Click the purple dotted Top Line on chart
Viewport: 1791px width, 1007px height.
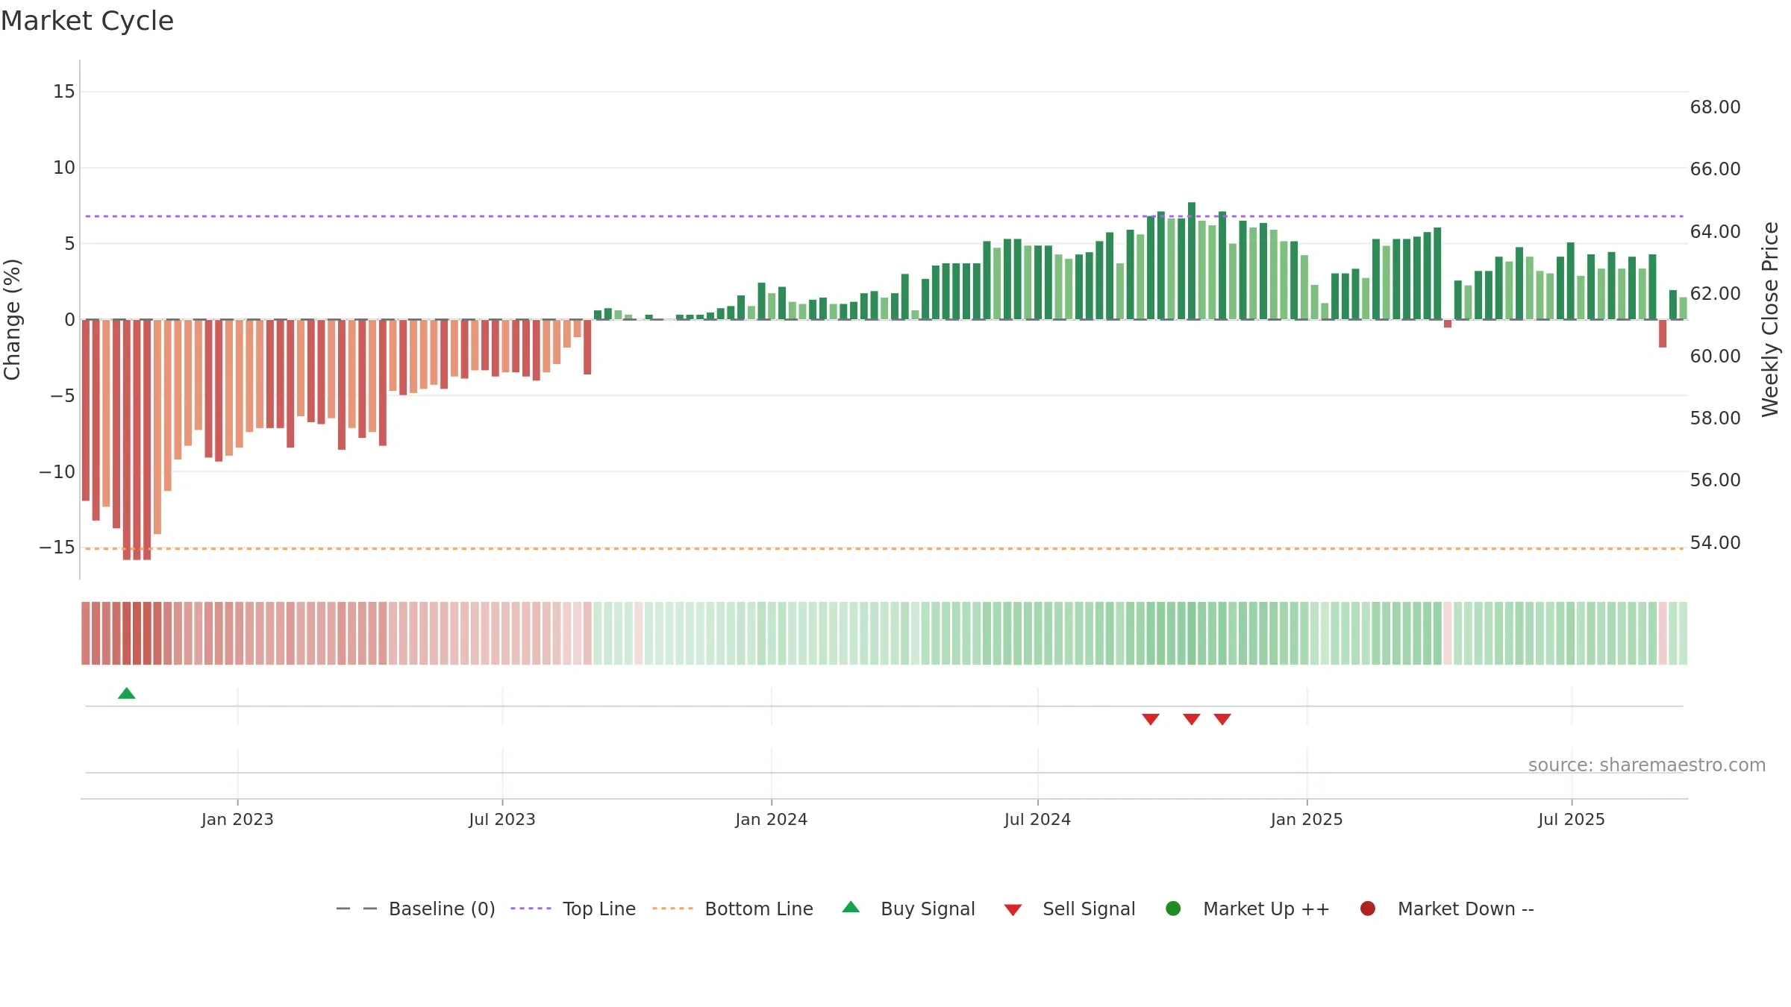pos(884,216)
